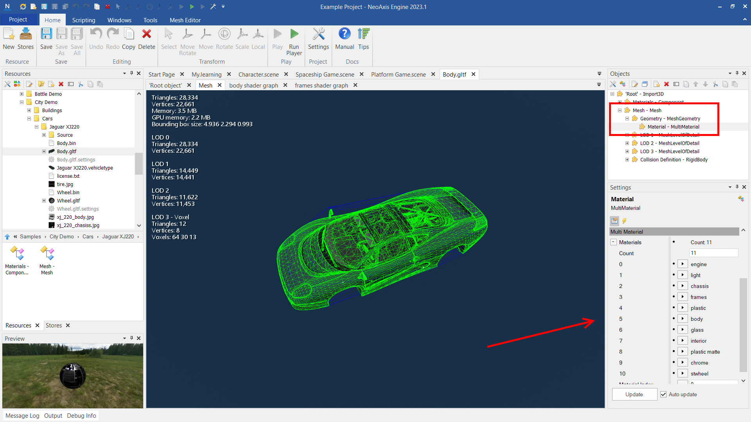This screenshot has width=751, height=422.
Task: Open the Stores icon in ribbon
Action: pos(26,34)
